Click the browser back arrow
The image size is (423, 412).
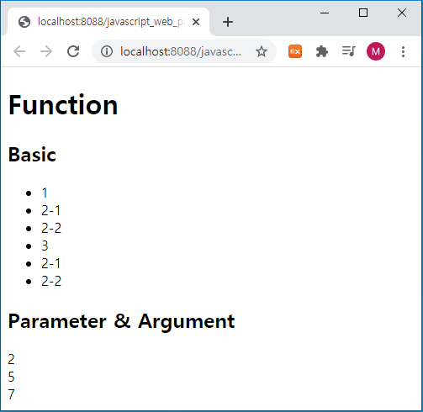pos(19,51)
